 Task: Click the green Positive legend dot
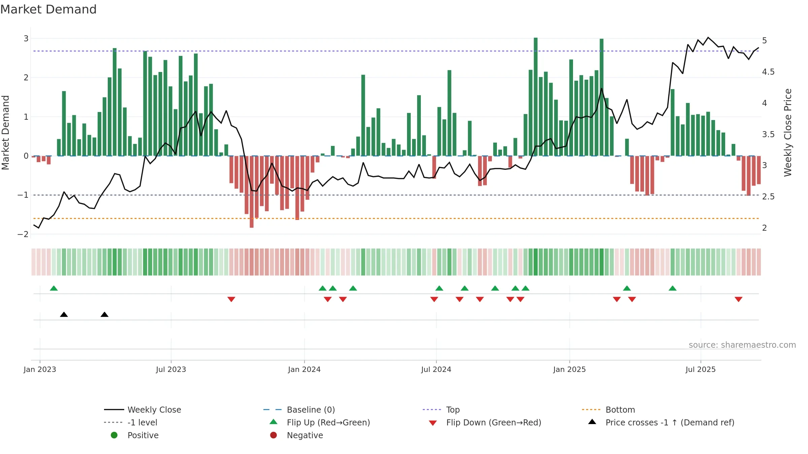coord(114,435)
